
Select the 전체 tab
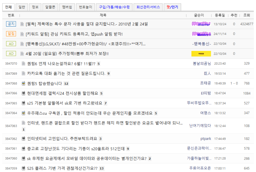click(x=8, y=7)
